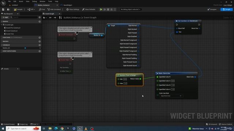Open the Help menu
234x131 pixels.
56,1
